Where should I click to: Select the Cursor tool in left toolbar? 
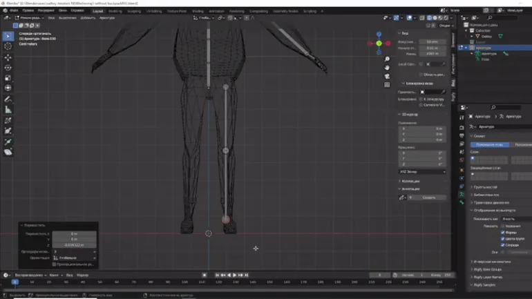[x=8, y=46]
